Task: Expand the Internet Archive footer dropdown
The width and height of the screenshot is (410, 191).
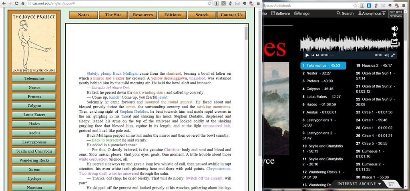Action: [x=380, y=184]
